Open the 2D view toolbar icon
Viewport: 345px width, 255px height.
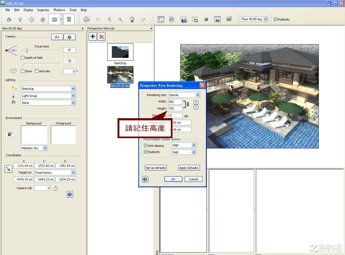point(161,19)
